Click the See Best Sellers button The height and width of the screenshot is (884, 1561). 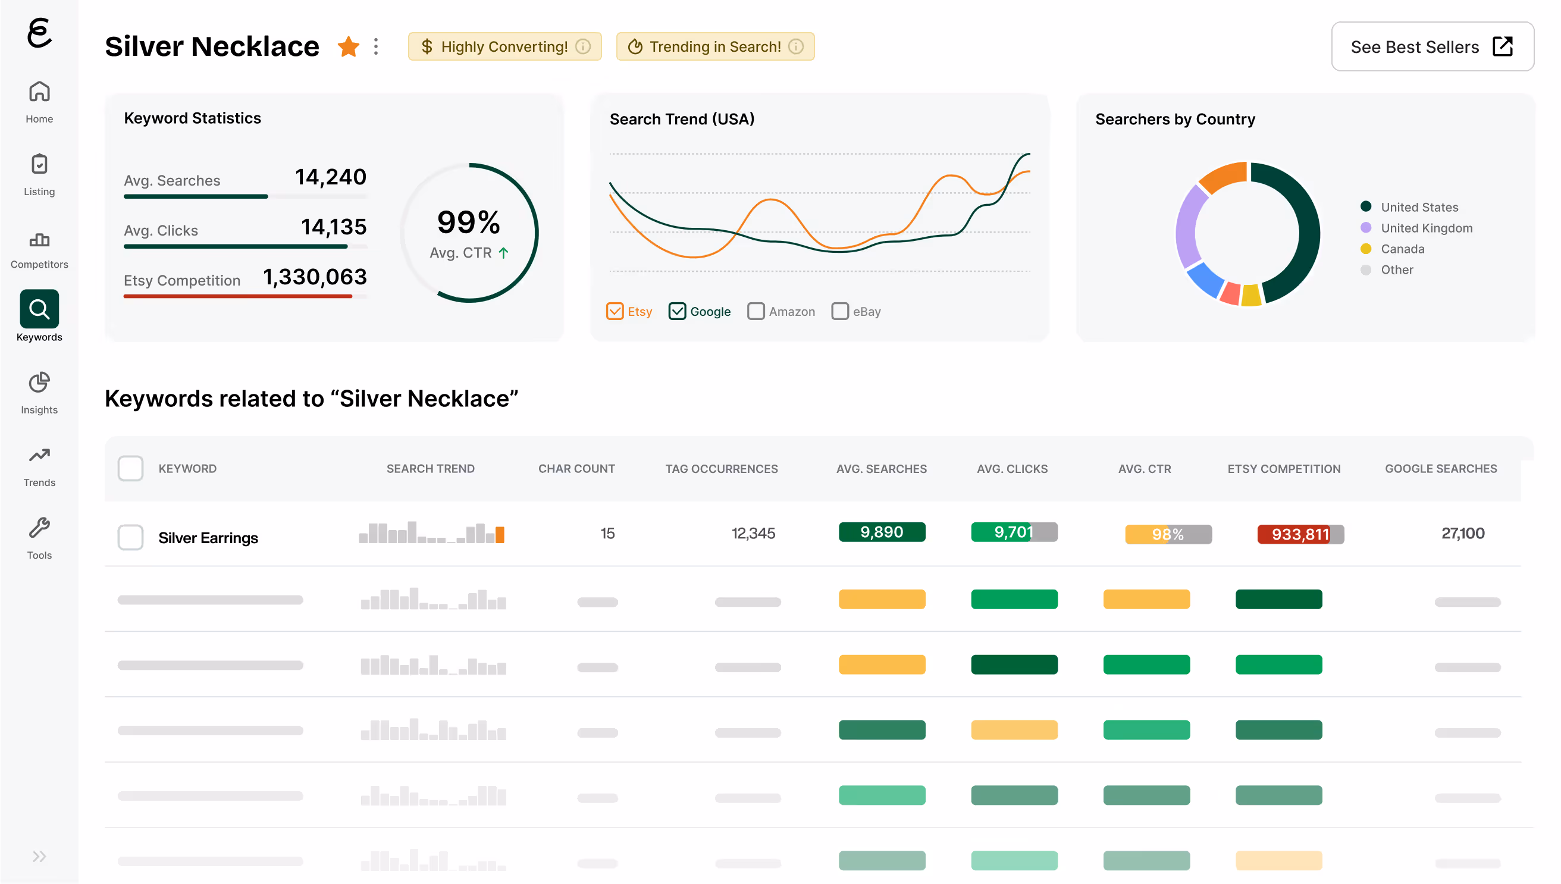1433,47
